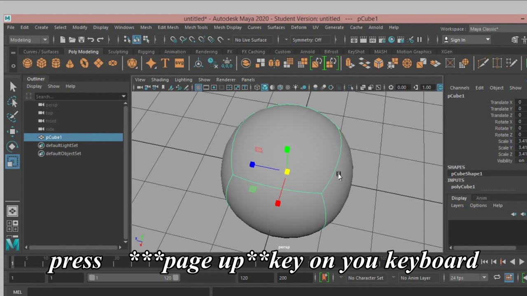
Task: Activate the Scale tool in toolbox
Action: coord(12,161)
